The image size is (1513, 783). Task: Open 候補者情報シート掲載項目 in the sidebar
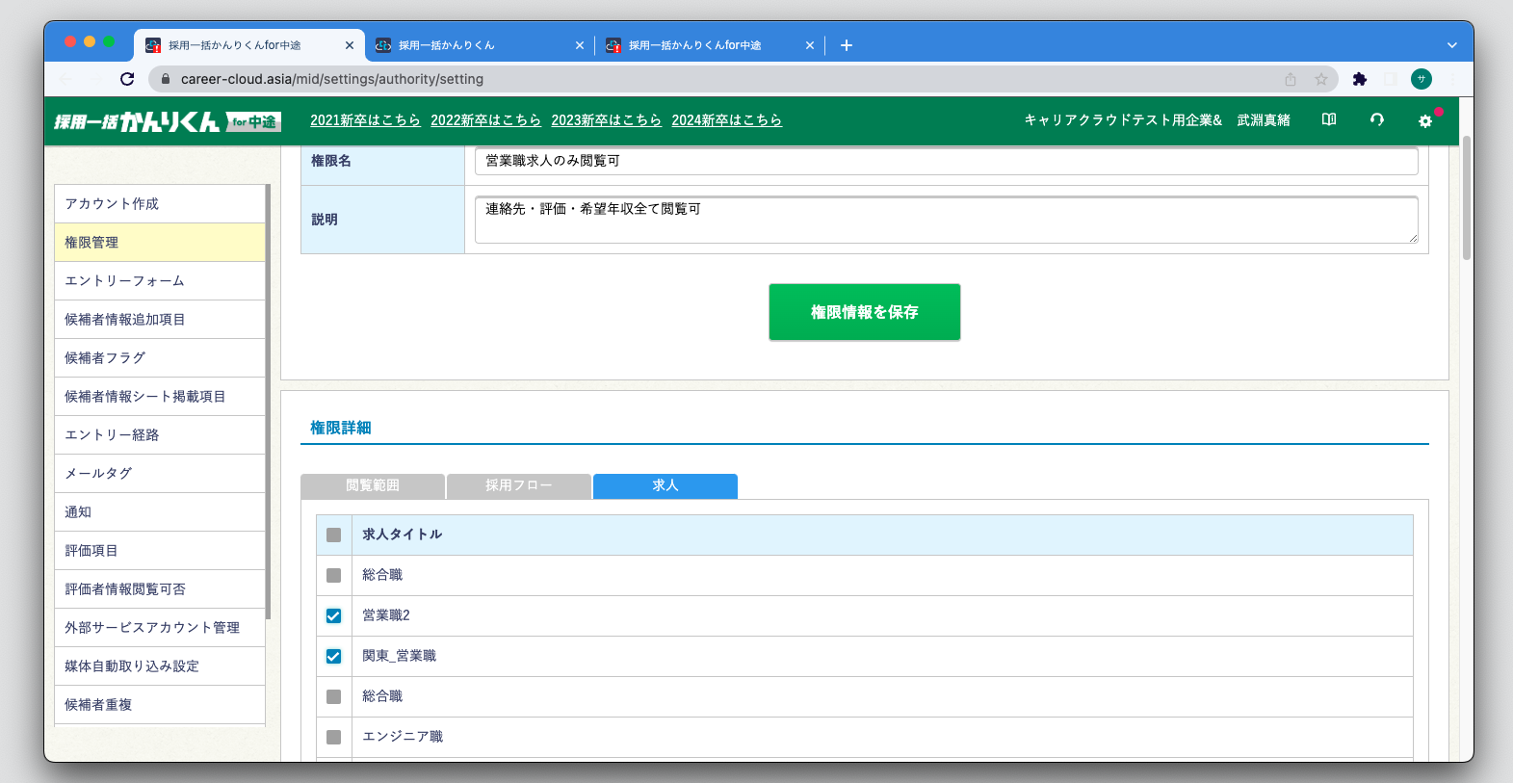160,397
